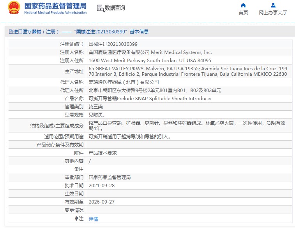295x228 pixels.
Task: Select the slash value in 其他内容 row
Action: tap(90, 161)
